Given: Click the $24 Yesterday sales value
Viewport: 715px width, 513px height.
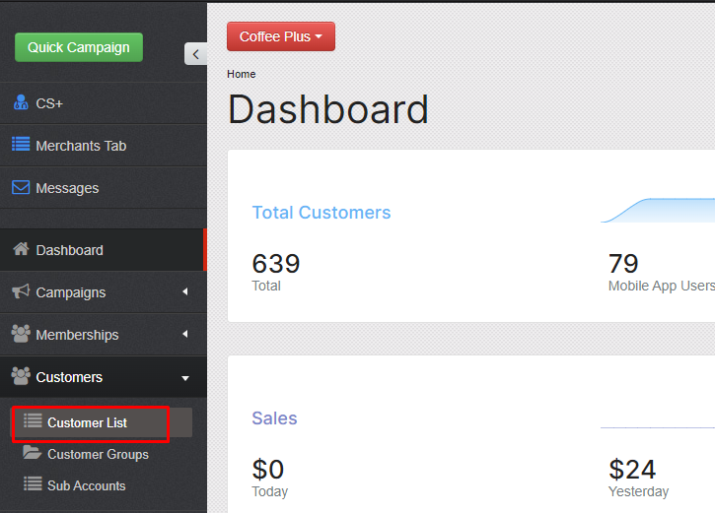Looking at the screenshot, I should pos(632,470).
